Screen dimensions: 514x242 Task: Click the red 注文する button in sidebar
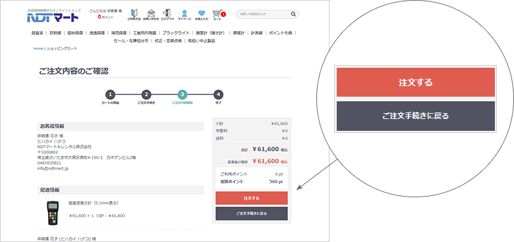(x=252, y=198)
